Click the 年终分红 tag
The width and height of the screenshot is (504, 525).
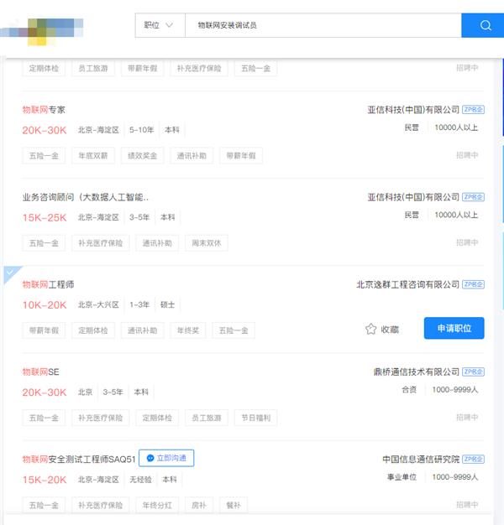pyautogui.click(x=157, y=505)
